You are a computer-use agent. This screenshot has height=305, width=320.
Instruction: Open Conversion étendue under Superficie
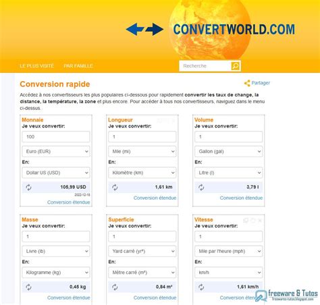click(155, 298)
